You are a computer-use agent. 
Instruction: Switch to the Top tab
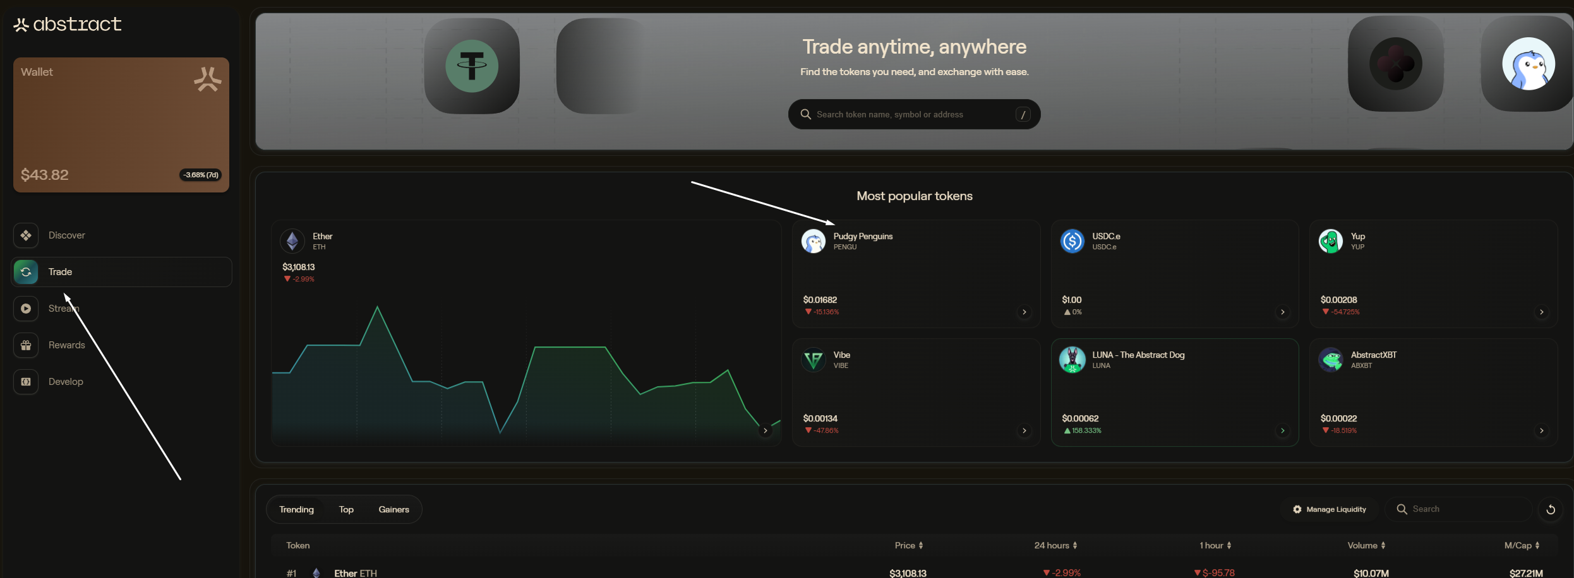coord(346,509)
